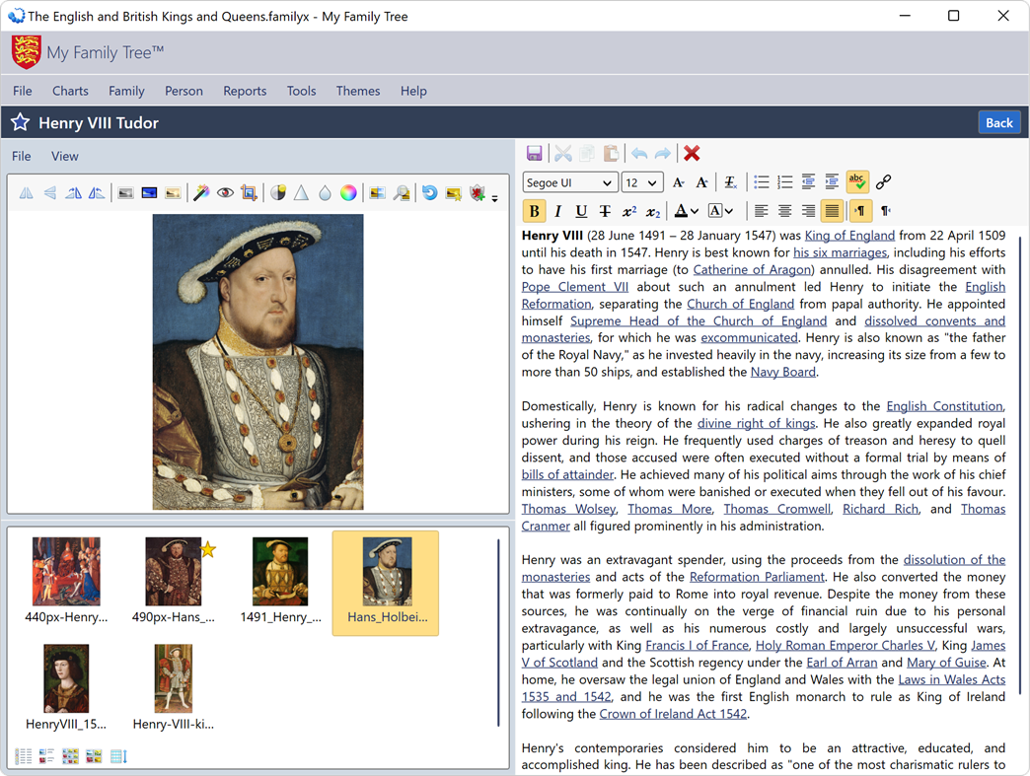Open the font size dropdown
Image resolution: width=1030 pixels, height=776 pixels.
pyautogui.click(x=640, y=182)
